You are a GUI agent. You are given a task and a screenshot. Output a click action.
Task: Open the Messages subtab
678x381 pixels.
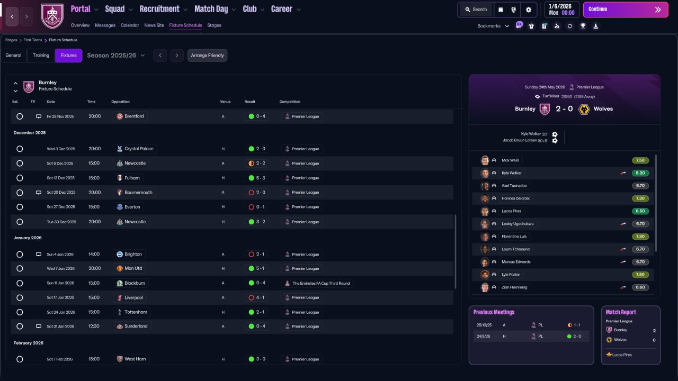coord(105,25)
